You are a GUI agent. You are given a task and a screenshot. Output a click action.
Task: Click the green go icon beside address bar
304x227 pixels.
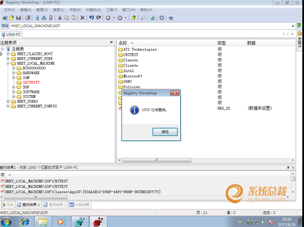click(x=299, y=25)
